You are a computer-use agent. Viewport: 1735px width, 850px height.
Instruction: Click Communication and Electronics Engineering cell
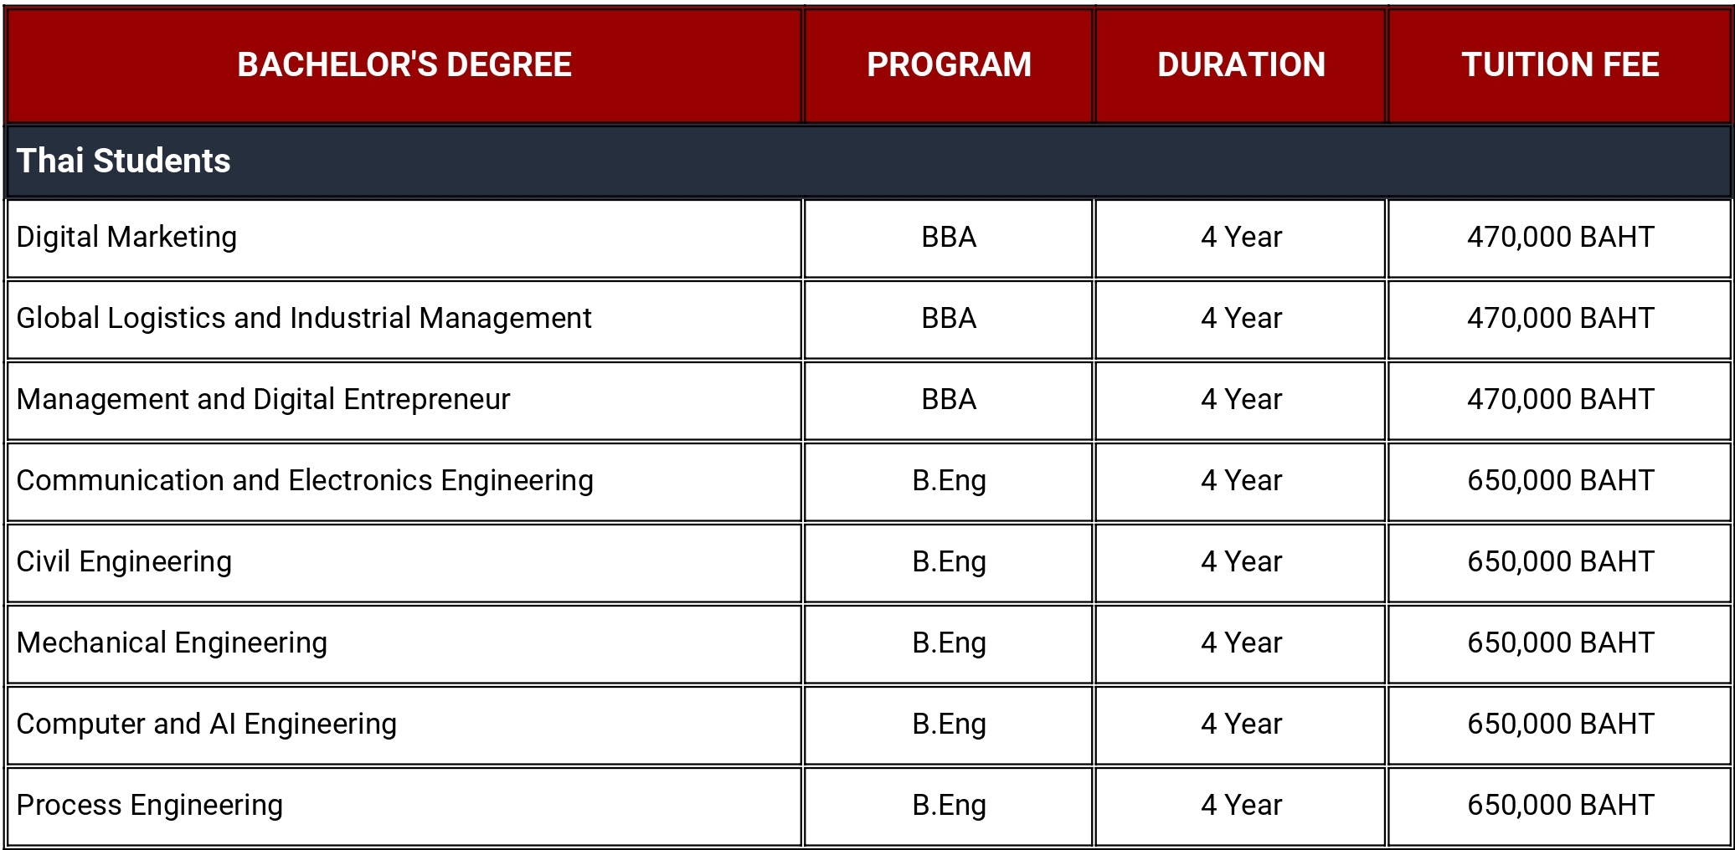tap(404, 482)
